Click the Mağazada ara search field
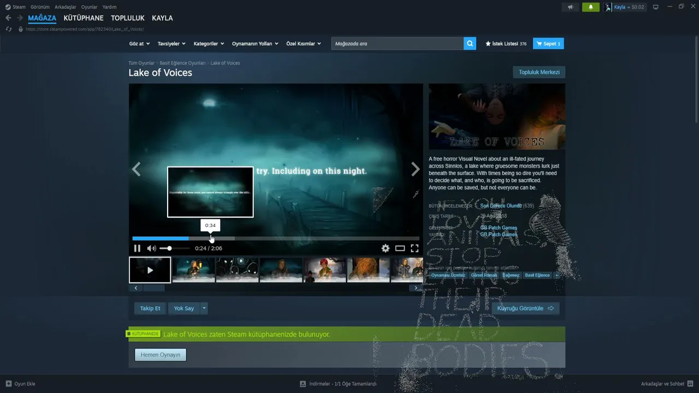The width and height of the screenshot is (699, 393). point(397,44)
